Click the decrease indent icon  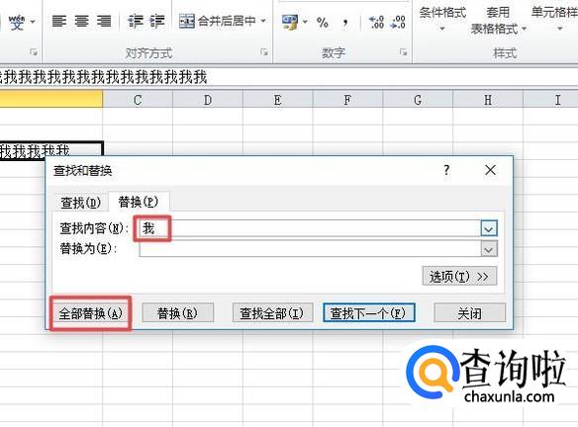136,21
